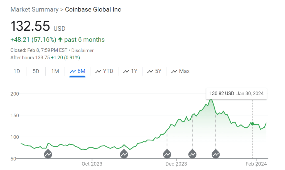This screenshot has height=170, width=285.
Task: Click the green data point dot on the chart line
Action: point(252,124)
